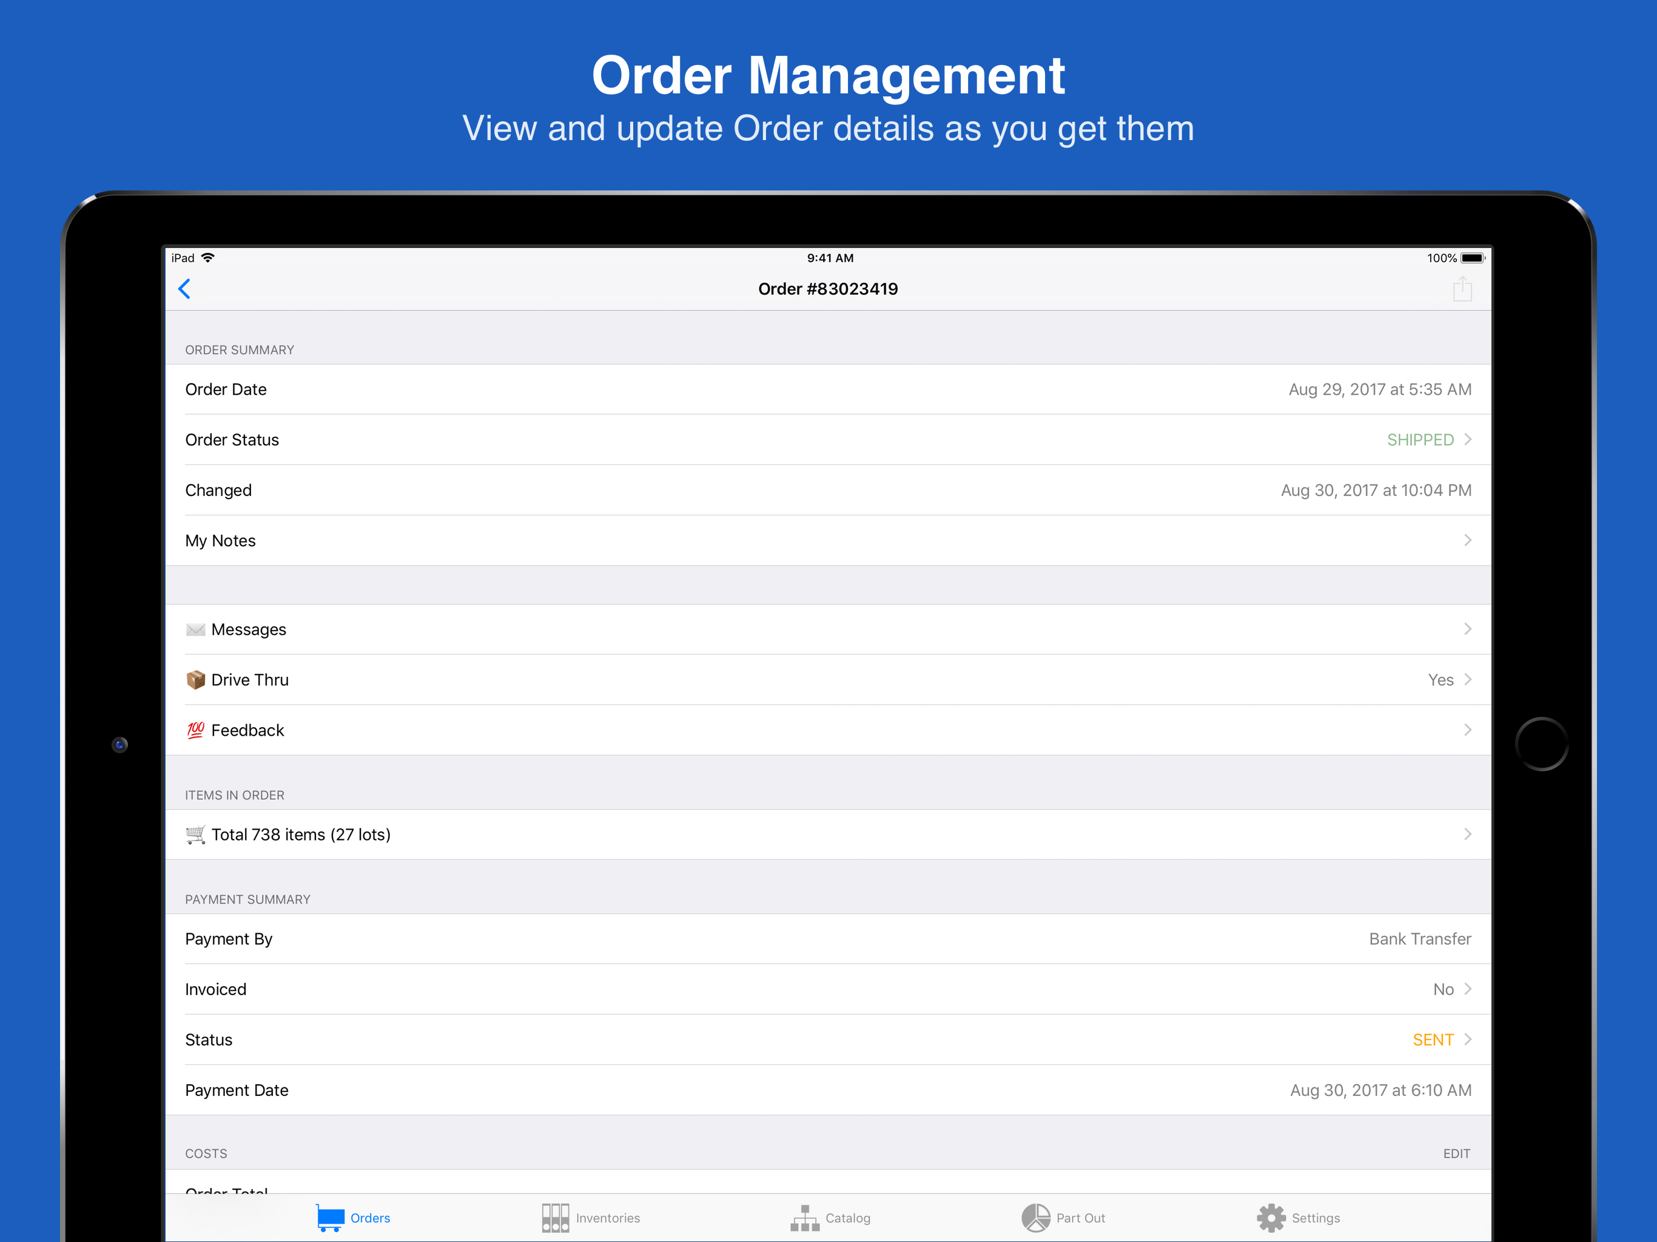Tap the share icon for Order #83023419
Viewport: 1657px width, 1242px height.
tap(1462, 289)
